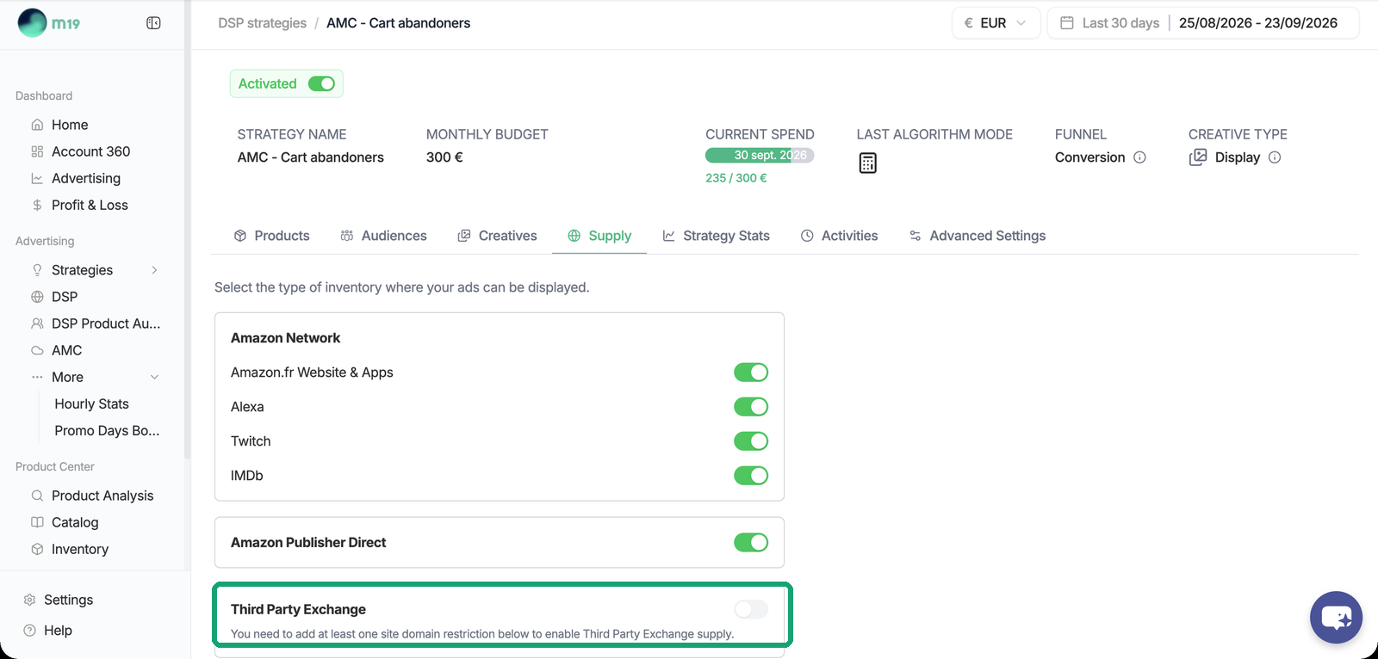Turn off the IMDb supply toggle
Screen dimensions: 1378x659
pyautogui.click(x=751, y=476)
